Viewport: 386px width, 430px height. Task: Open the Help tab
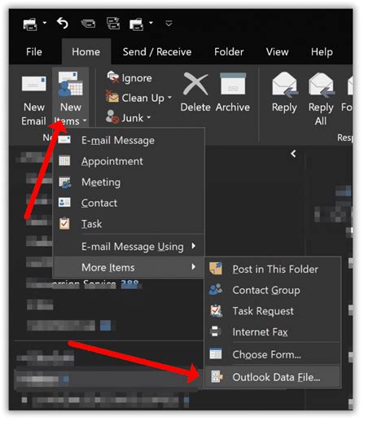[x=322, y=52]
